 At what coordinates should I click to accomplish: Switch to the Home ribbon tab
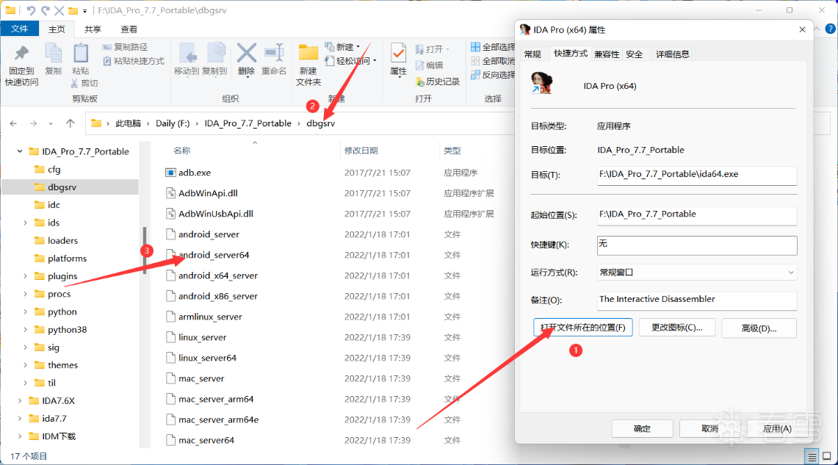57,29
